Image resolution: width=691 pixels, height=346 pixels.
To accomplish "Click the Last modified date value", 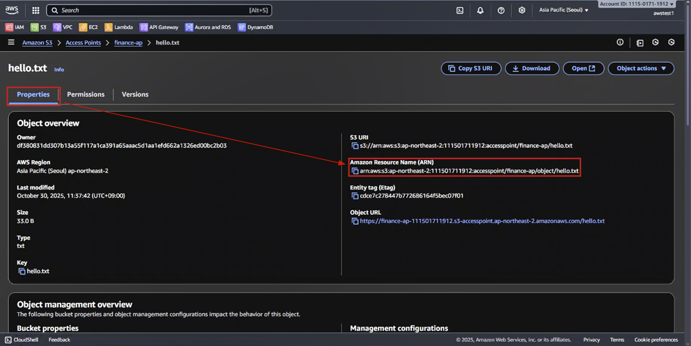I will click(x=71, y=196).
